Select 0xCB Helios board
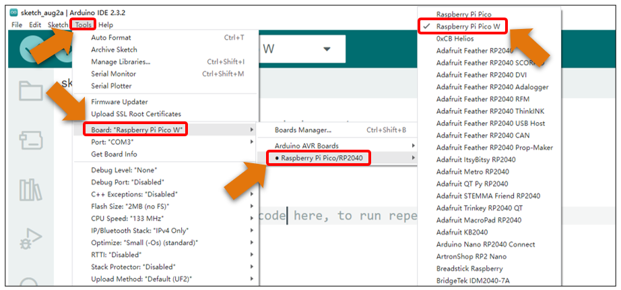 click(x=489, y=38)
